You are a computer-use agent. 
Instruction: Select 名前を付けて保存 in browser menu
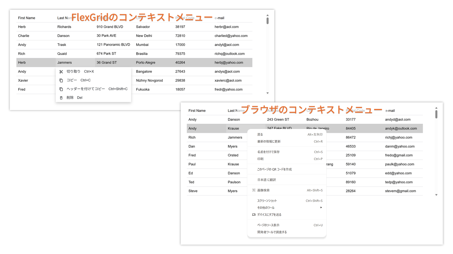tap(287, 152)
